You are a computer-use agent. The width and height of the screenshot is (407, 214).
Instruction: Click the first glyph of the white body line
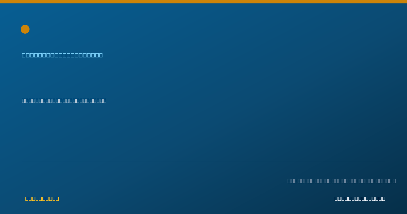pyautogui.click(x=24, y=101)
